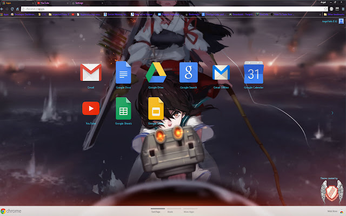Switch to the Blank apps page
Screen dimensions: 346x216
170,212
